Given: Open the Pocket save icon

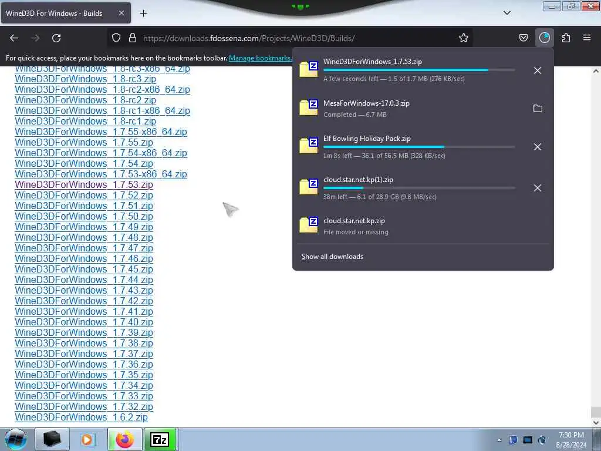Looking at the screenshot, I should point(524,38).
